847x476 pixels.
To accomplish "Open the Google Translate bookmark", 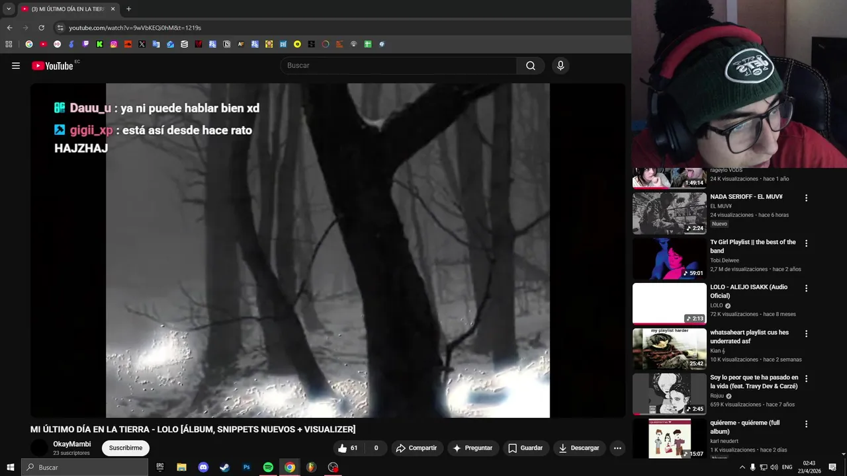I will 156,44.
